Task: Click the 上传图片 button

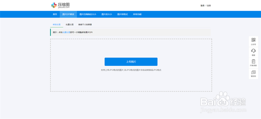Action: coord(131,62)
